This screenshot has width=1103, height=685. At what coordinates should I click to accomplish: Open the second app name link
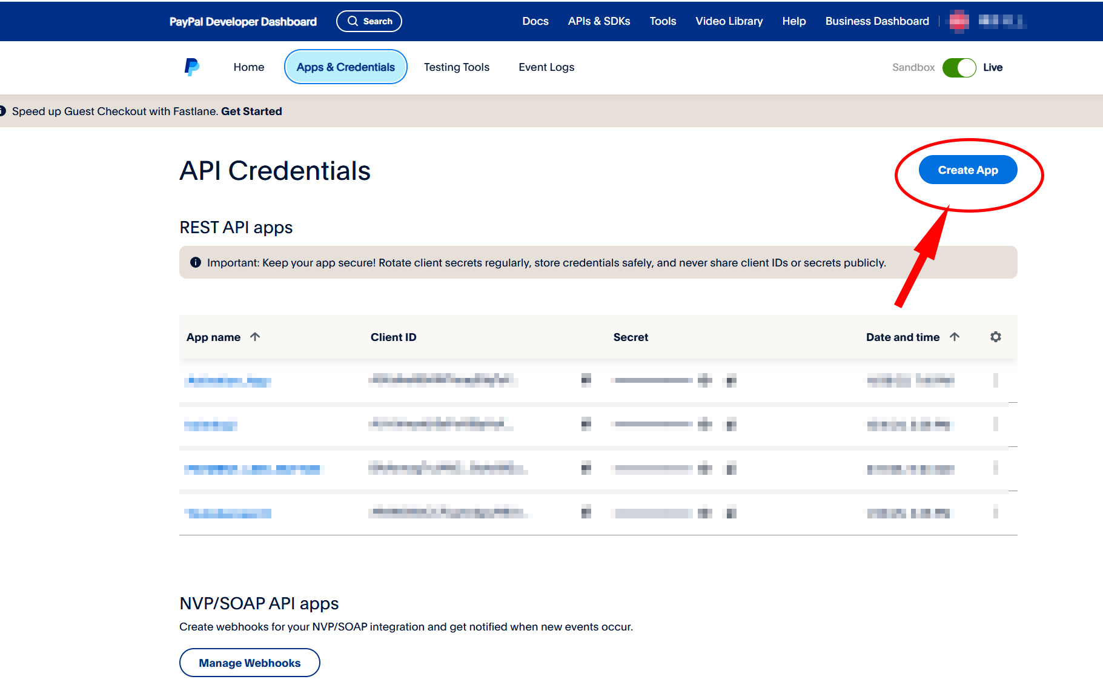pos(211,425)
